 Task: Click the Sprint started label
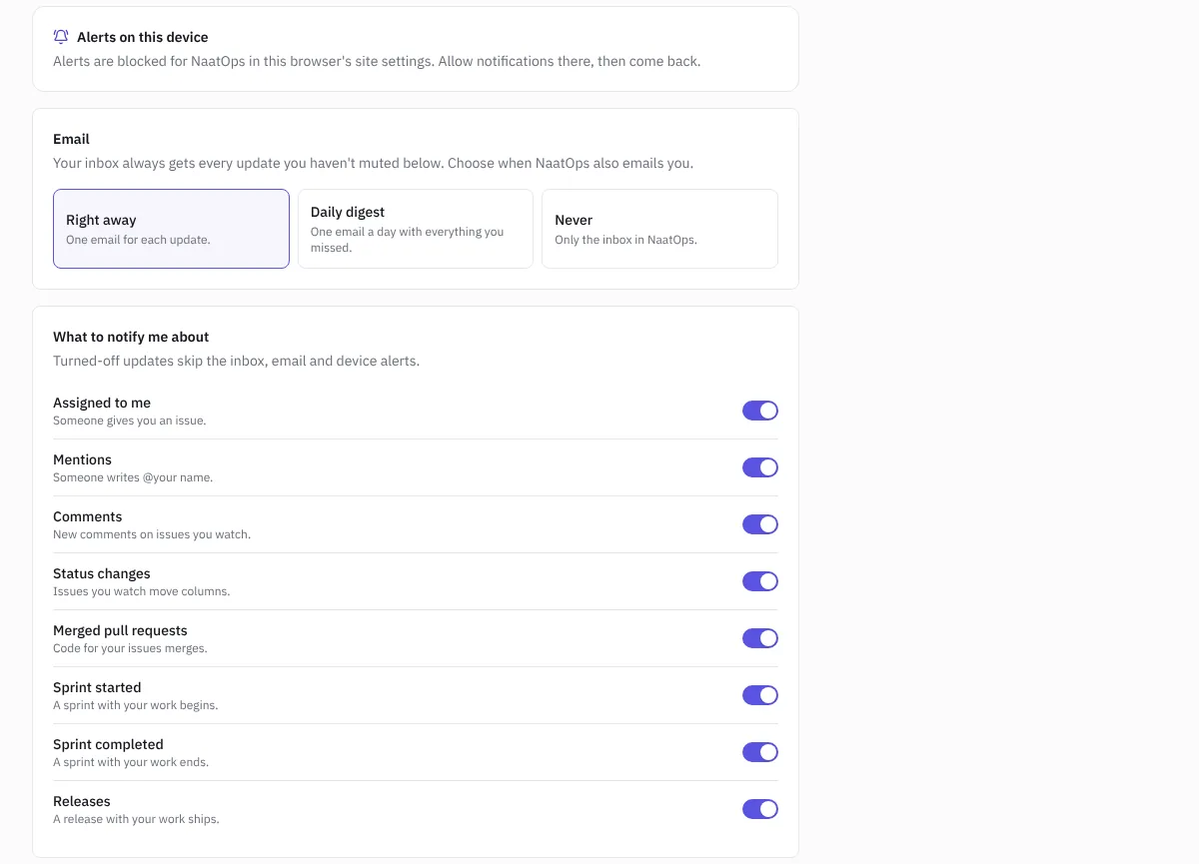point(97,687)
